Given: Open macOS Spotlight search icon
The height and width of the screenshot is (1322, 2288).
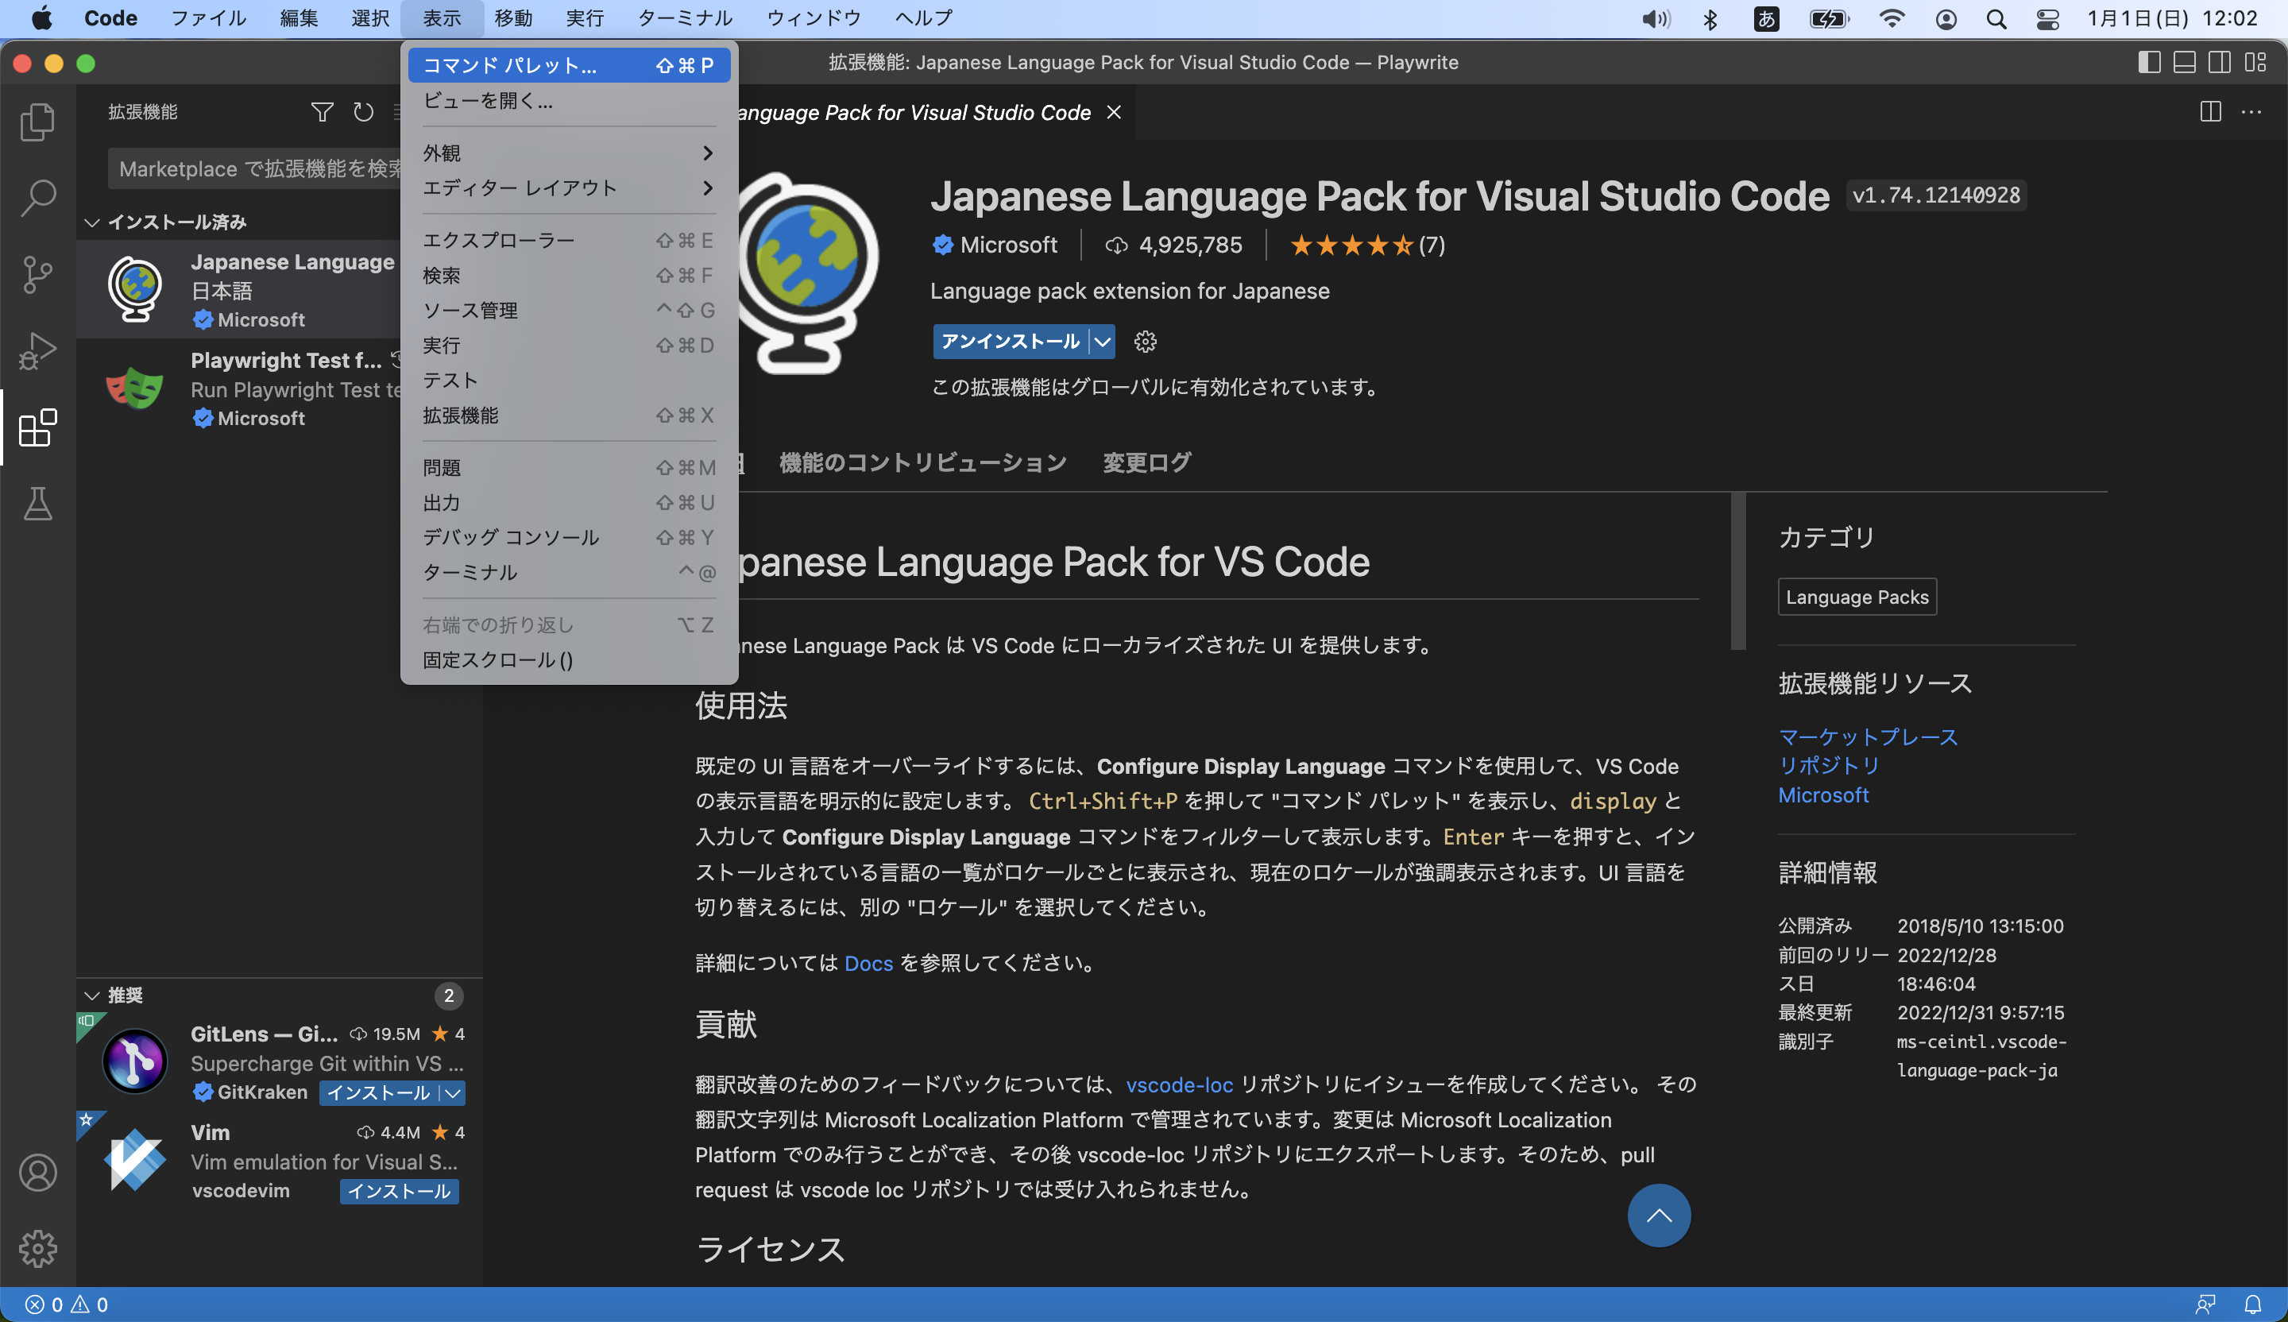Looking at the screenshot, I should click(1996, 19).
